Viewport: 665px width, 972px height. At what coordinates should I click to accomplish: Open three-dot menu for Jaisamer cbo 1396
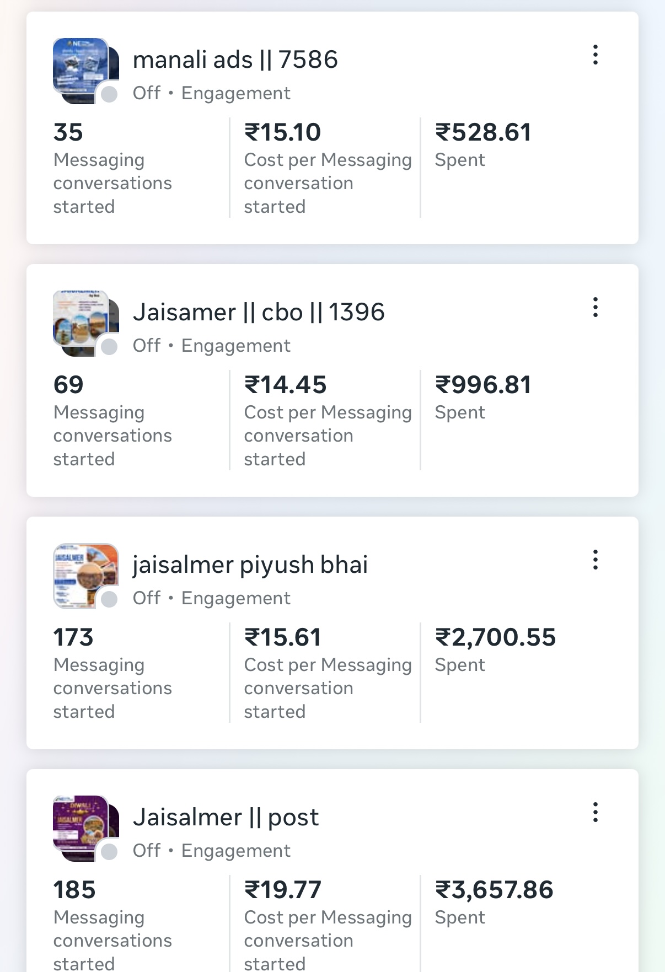click(596, 308)
